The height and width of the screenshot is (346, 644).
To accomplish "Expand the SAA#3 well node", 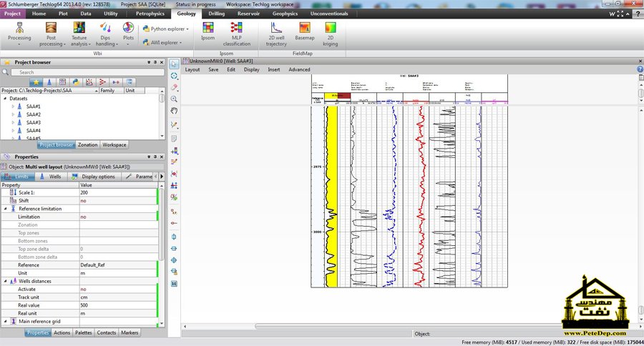I will [x=13, y=122].
